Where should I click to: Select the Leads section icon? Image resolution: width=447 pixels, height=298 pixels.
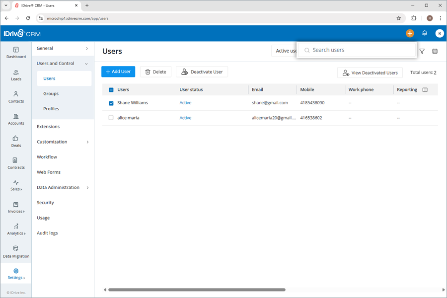point(16,75)
